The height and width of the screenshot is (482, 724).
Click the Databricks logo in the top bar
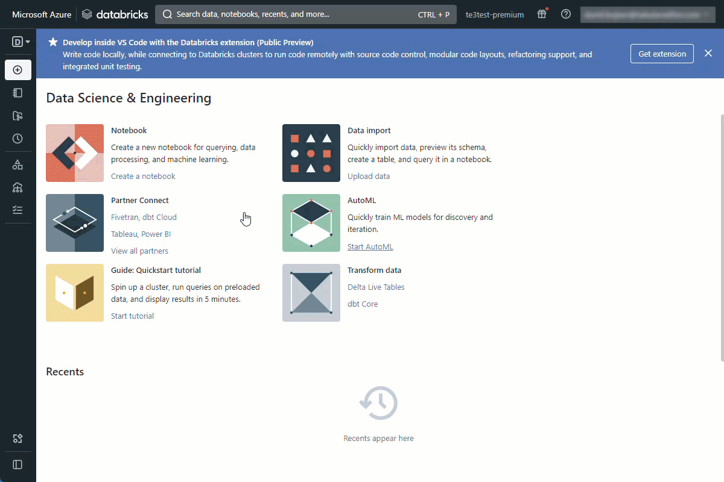tap(115, 14)
